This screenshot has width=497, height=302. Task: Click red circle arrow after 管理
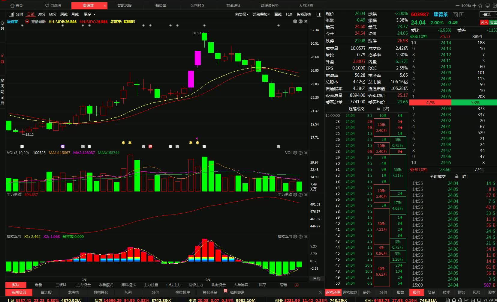(297, 285)
